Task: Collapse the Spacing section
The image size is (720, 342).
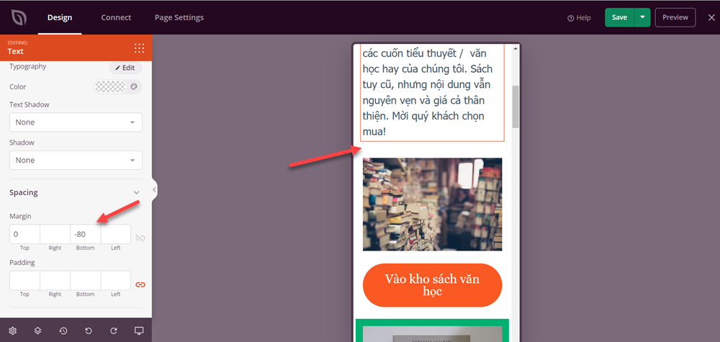Action: (136, 192)
